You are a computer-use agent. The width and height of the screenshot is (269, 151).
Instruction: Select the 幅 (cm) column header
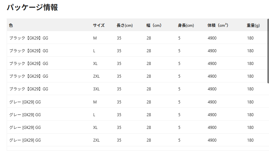154,25
